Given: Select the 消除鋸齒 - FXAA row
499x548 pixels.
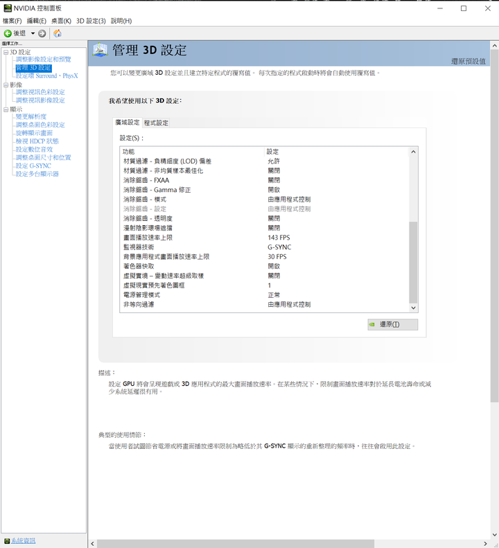Looking at the screenshot, I should [264, 180].
